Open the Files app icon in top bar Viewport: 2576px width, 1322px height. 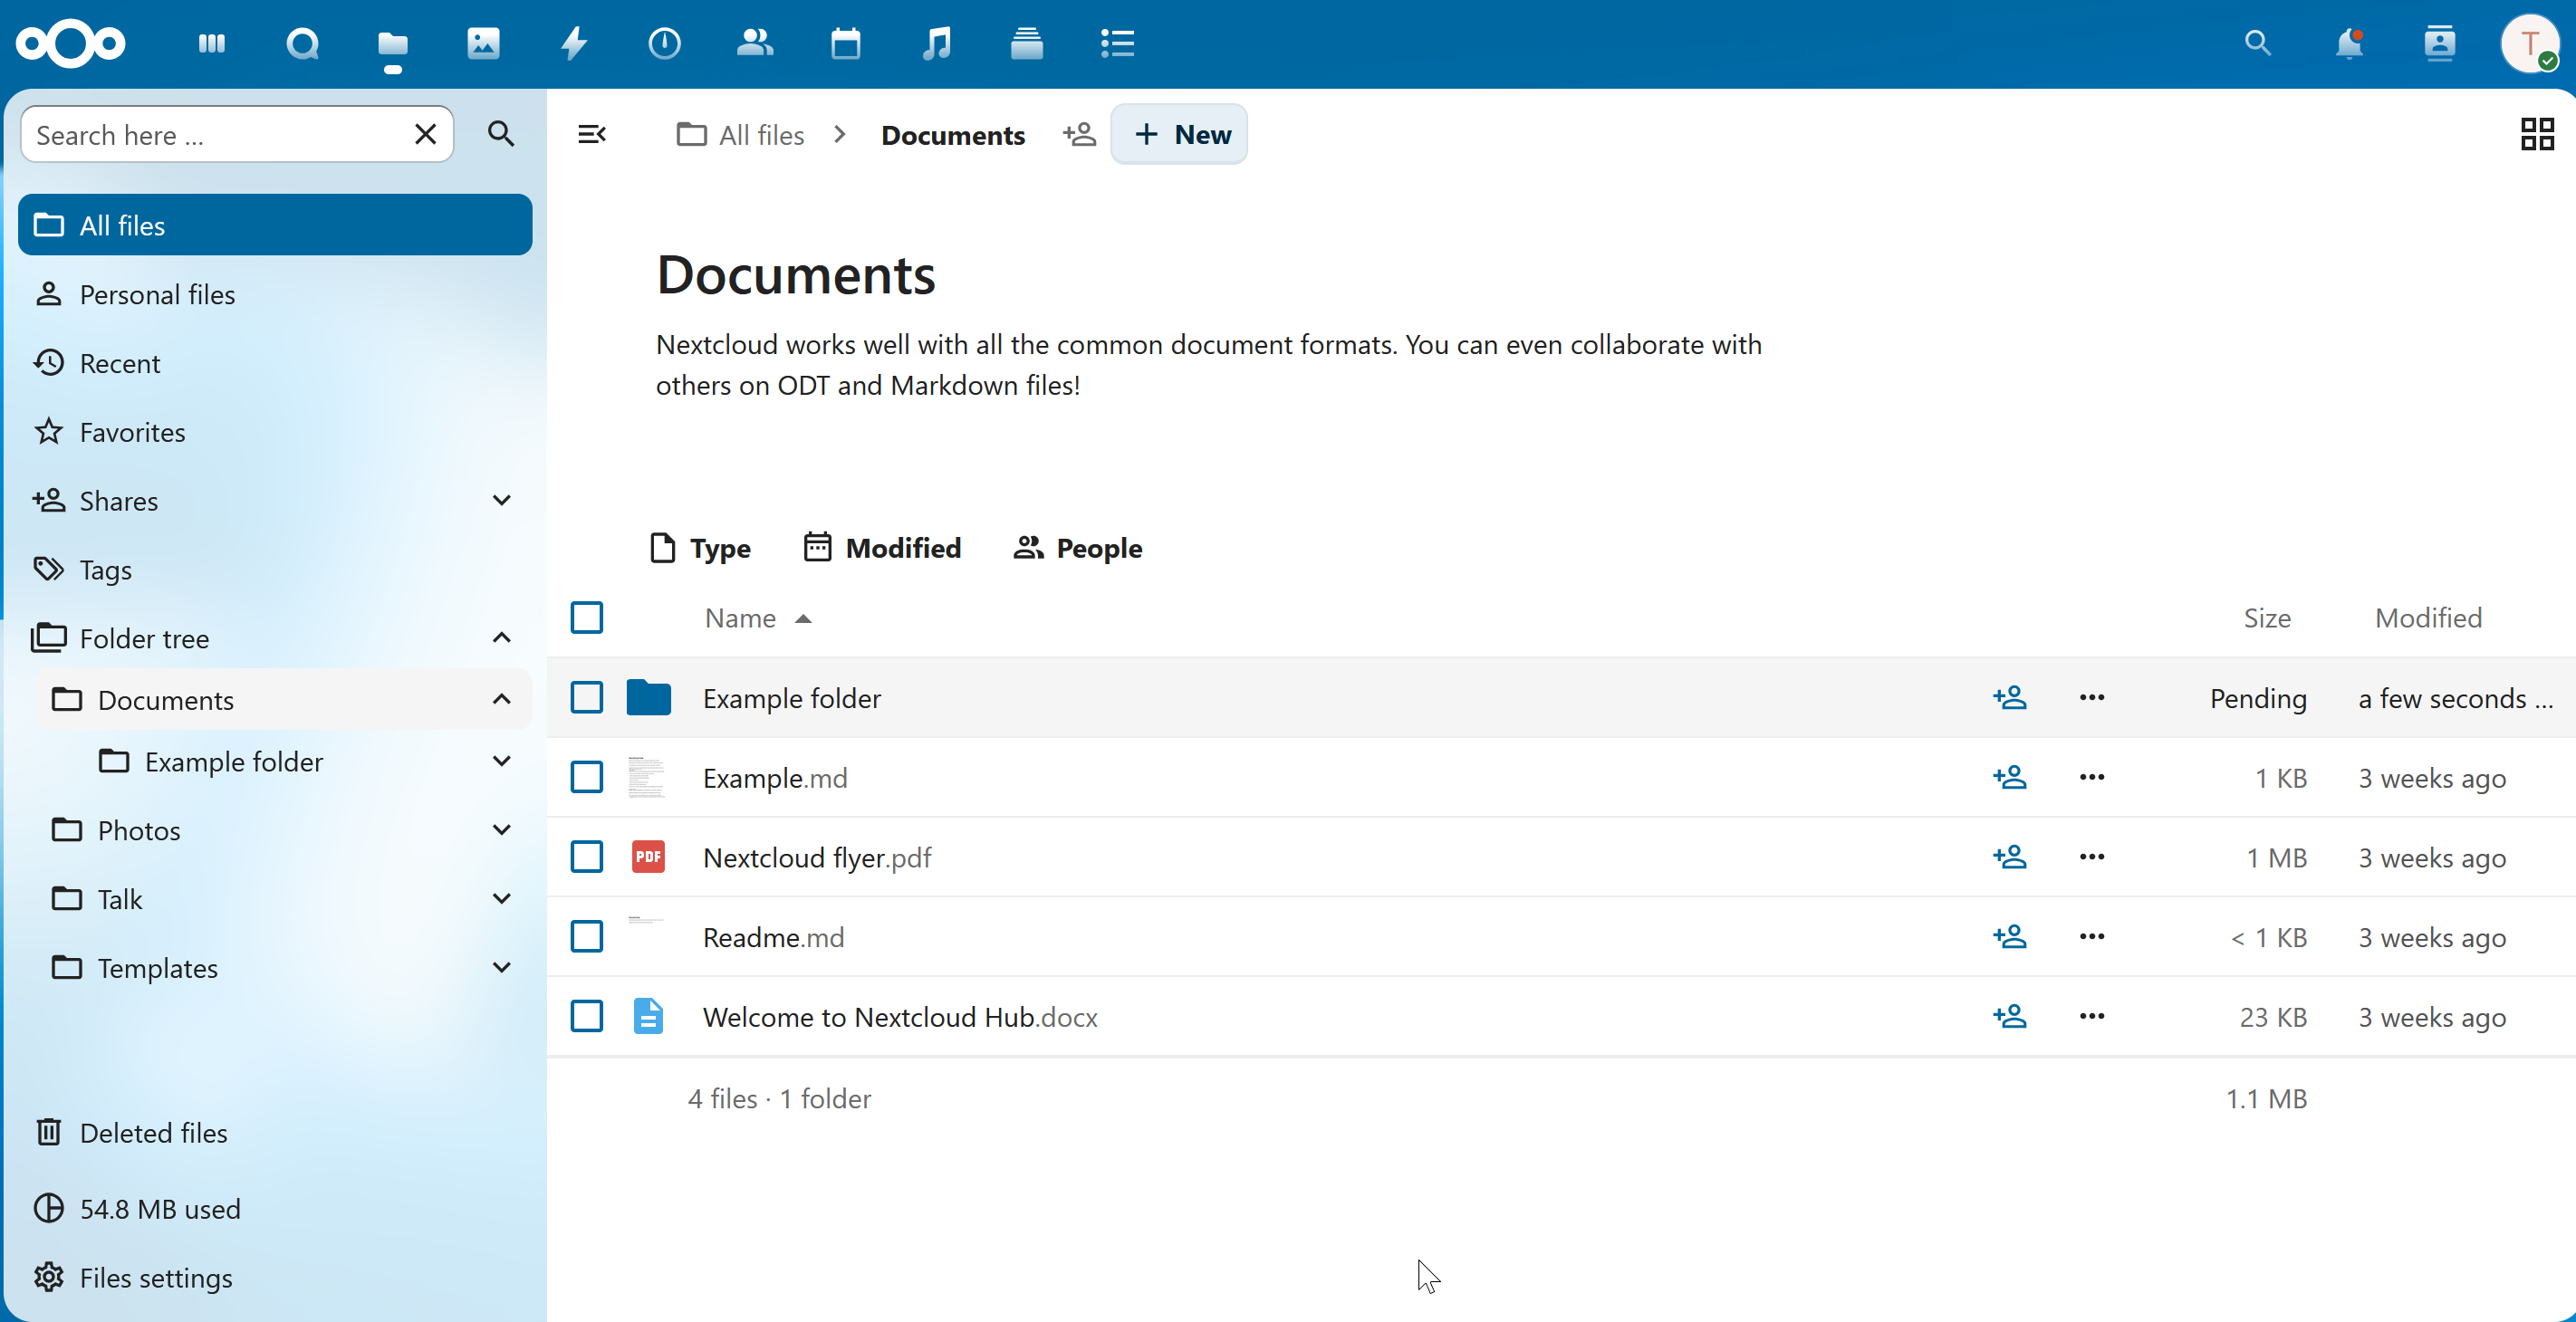(393, 43)
